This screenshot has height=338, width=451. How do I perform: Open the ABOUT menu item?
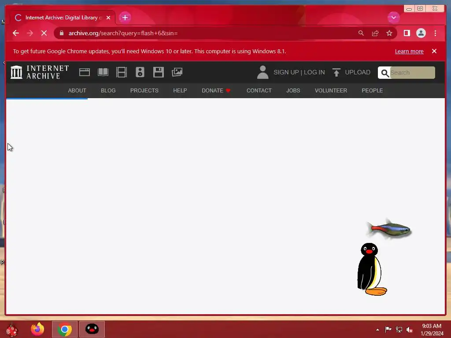pyautogui.click(x=77, y=91)
